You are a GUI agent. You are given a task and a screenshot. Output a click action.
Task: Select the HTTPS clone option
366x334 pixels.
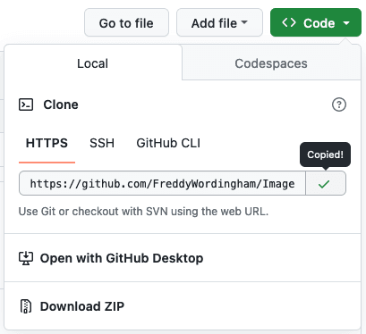(47, 143)
